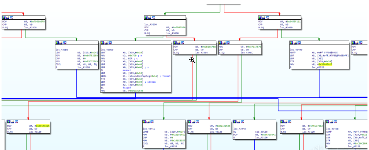Click the node color icon on loc_430E0 block

[103, 43]
